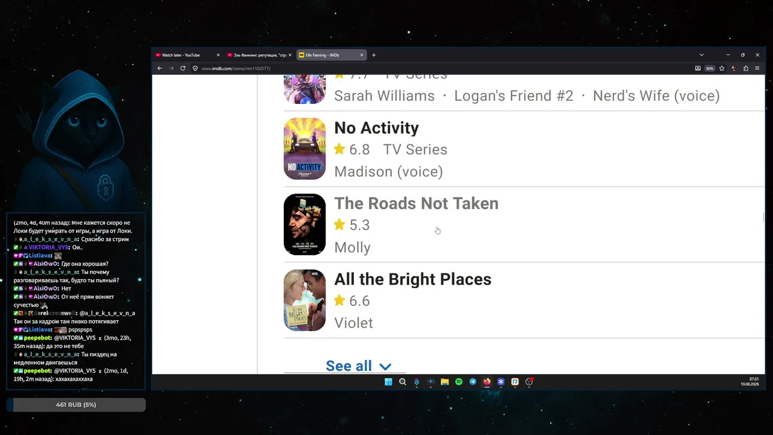This screenshot has width=773, height=435.
Task: Expand the See all credits list
Action: click(x=358, y=366)
